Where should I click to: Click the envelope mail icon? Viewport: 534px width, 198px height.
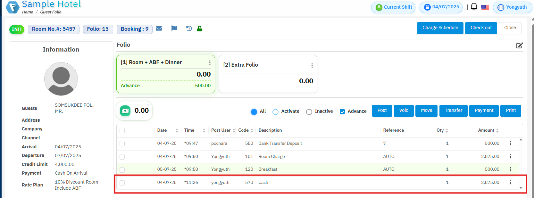(159, 29)
